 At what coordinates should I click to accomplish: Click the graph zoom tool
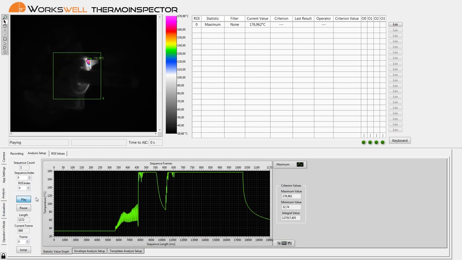pos(284,243)
